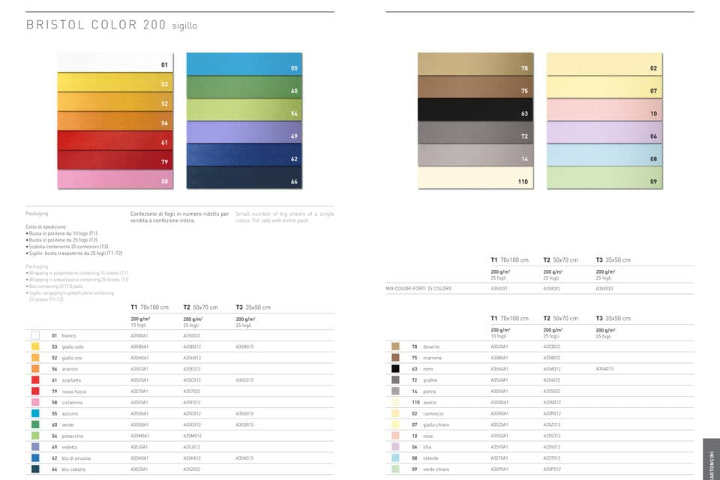
Task: Choose the large Prussian blue band numbered 62
Action: pyautogui.click(x=244, y=154)
